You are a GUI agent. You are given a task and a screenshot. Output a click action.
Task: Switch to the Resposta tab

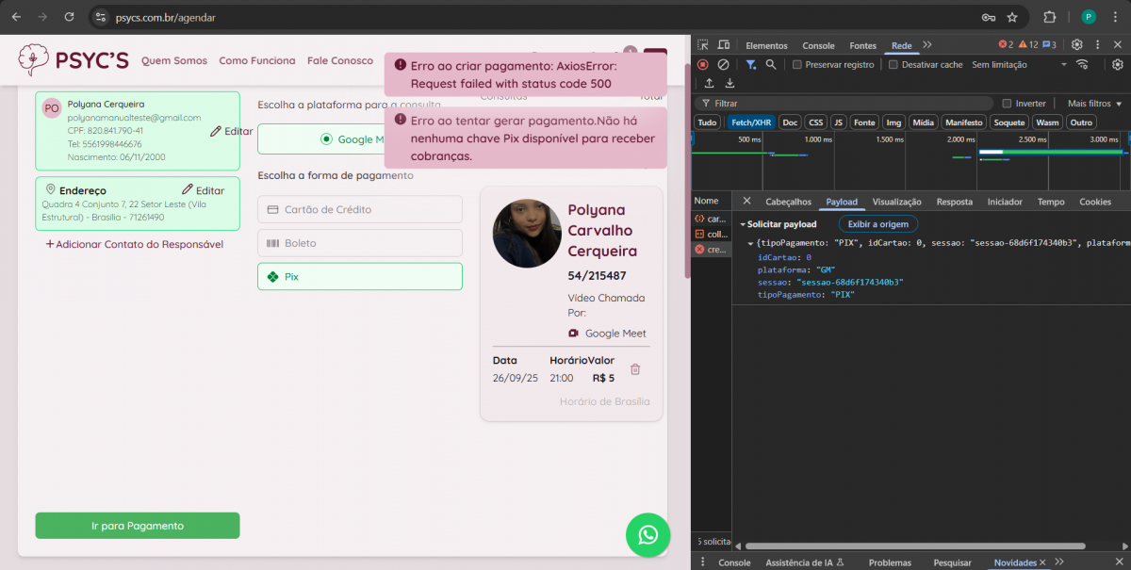click(x=954, y=202)
